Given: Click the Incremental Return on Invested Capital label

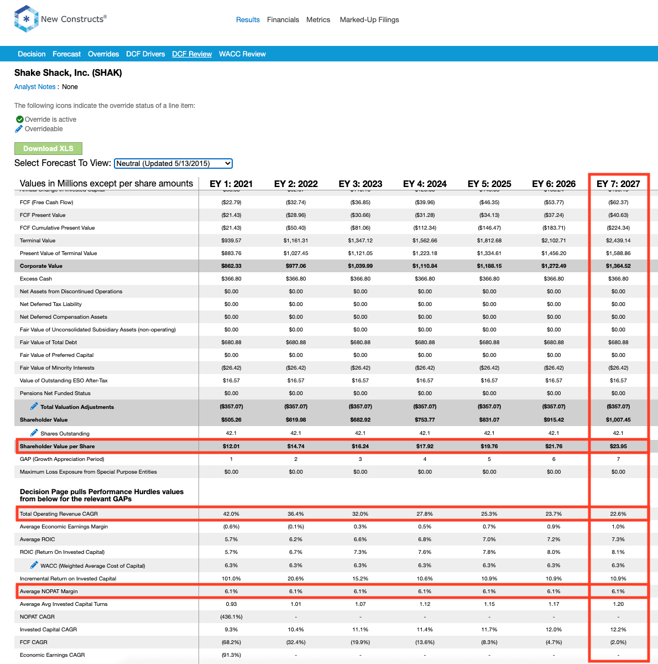Looking at the screenshot, I should pyautogui.click(x=68, y=579).
